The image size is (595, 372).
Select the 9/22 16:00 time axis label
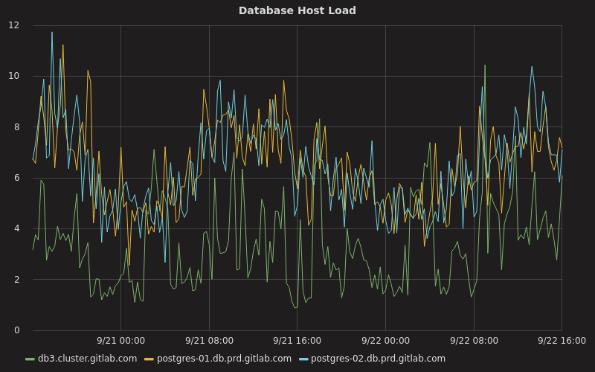561,340
